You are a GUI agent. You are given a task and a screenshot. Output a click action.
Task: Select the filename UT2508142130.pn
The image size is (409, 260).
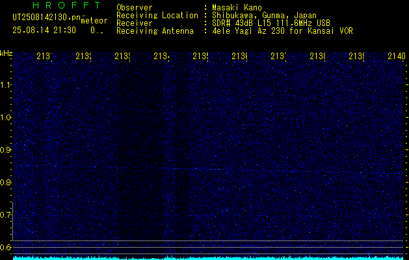pos(46,18)
